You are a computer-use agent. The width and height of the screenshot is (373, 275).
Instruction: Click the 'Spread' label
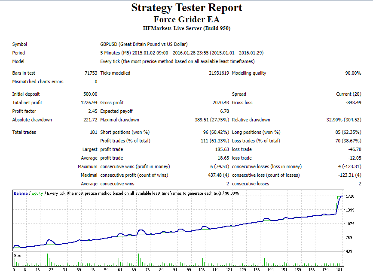click(x=239, y=94)
